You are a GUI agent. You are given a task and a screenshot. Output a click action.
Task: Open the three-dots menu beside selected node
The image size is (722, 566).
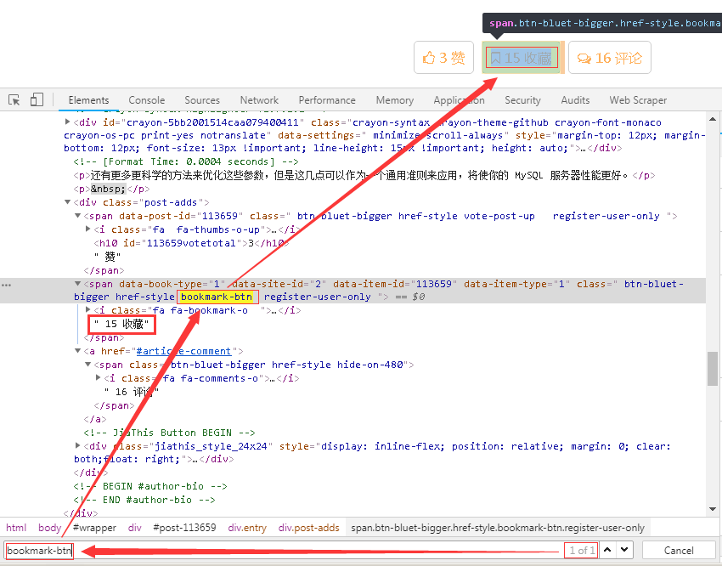click(6, 285)
